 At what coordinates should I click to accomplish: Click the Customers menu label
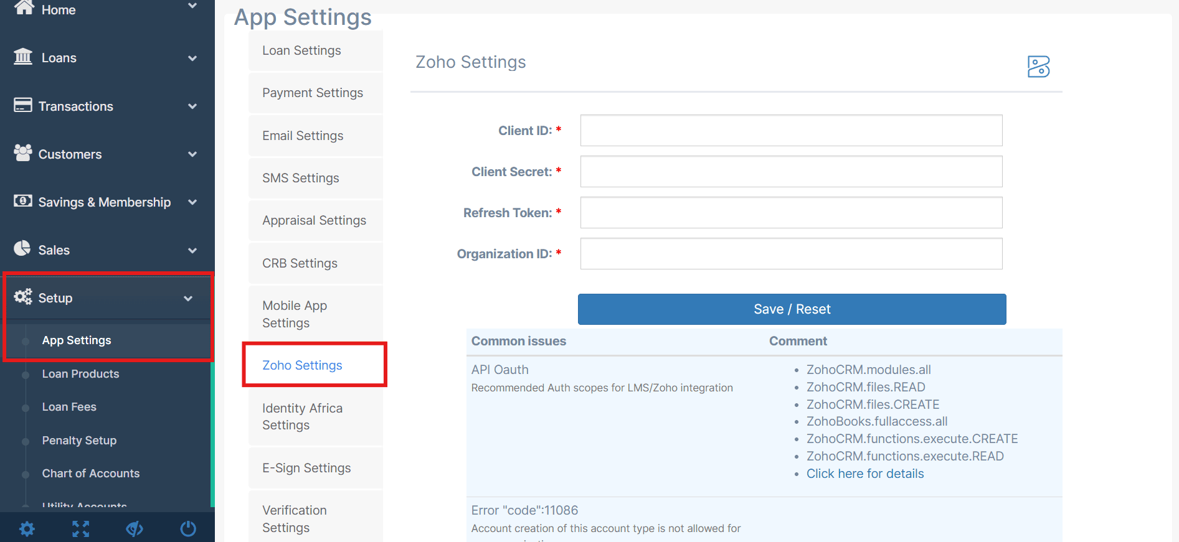pyautogui.click(x=70, y=154)
